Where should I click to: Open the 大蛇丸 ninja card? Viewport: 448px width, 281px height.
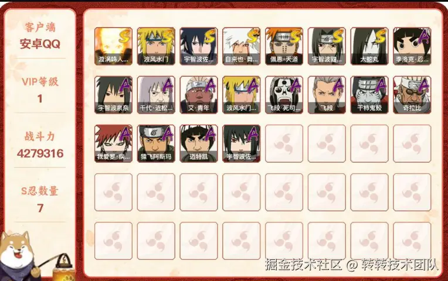[369, 46]
